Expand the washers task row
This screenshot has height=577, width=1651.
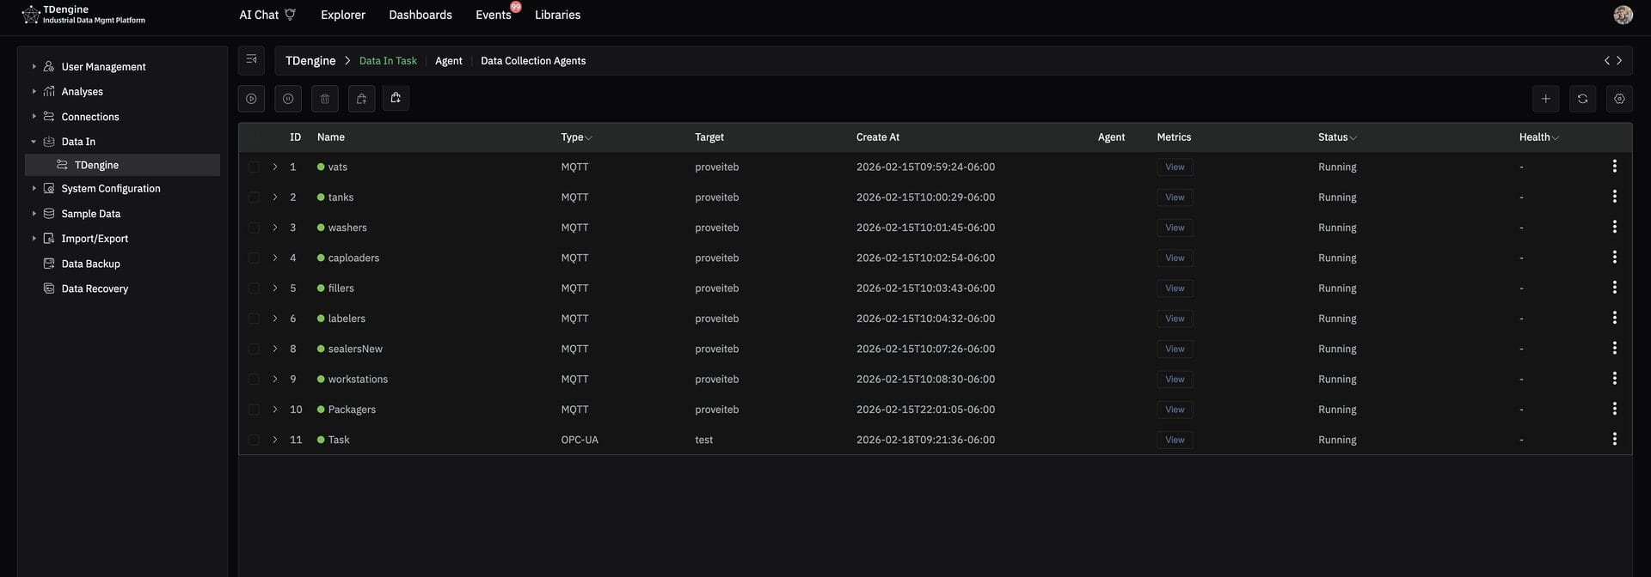275,228
